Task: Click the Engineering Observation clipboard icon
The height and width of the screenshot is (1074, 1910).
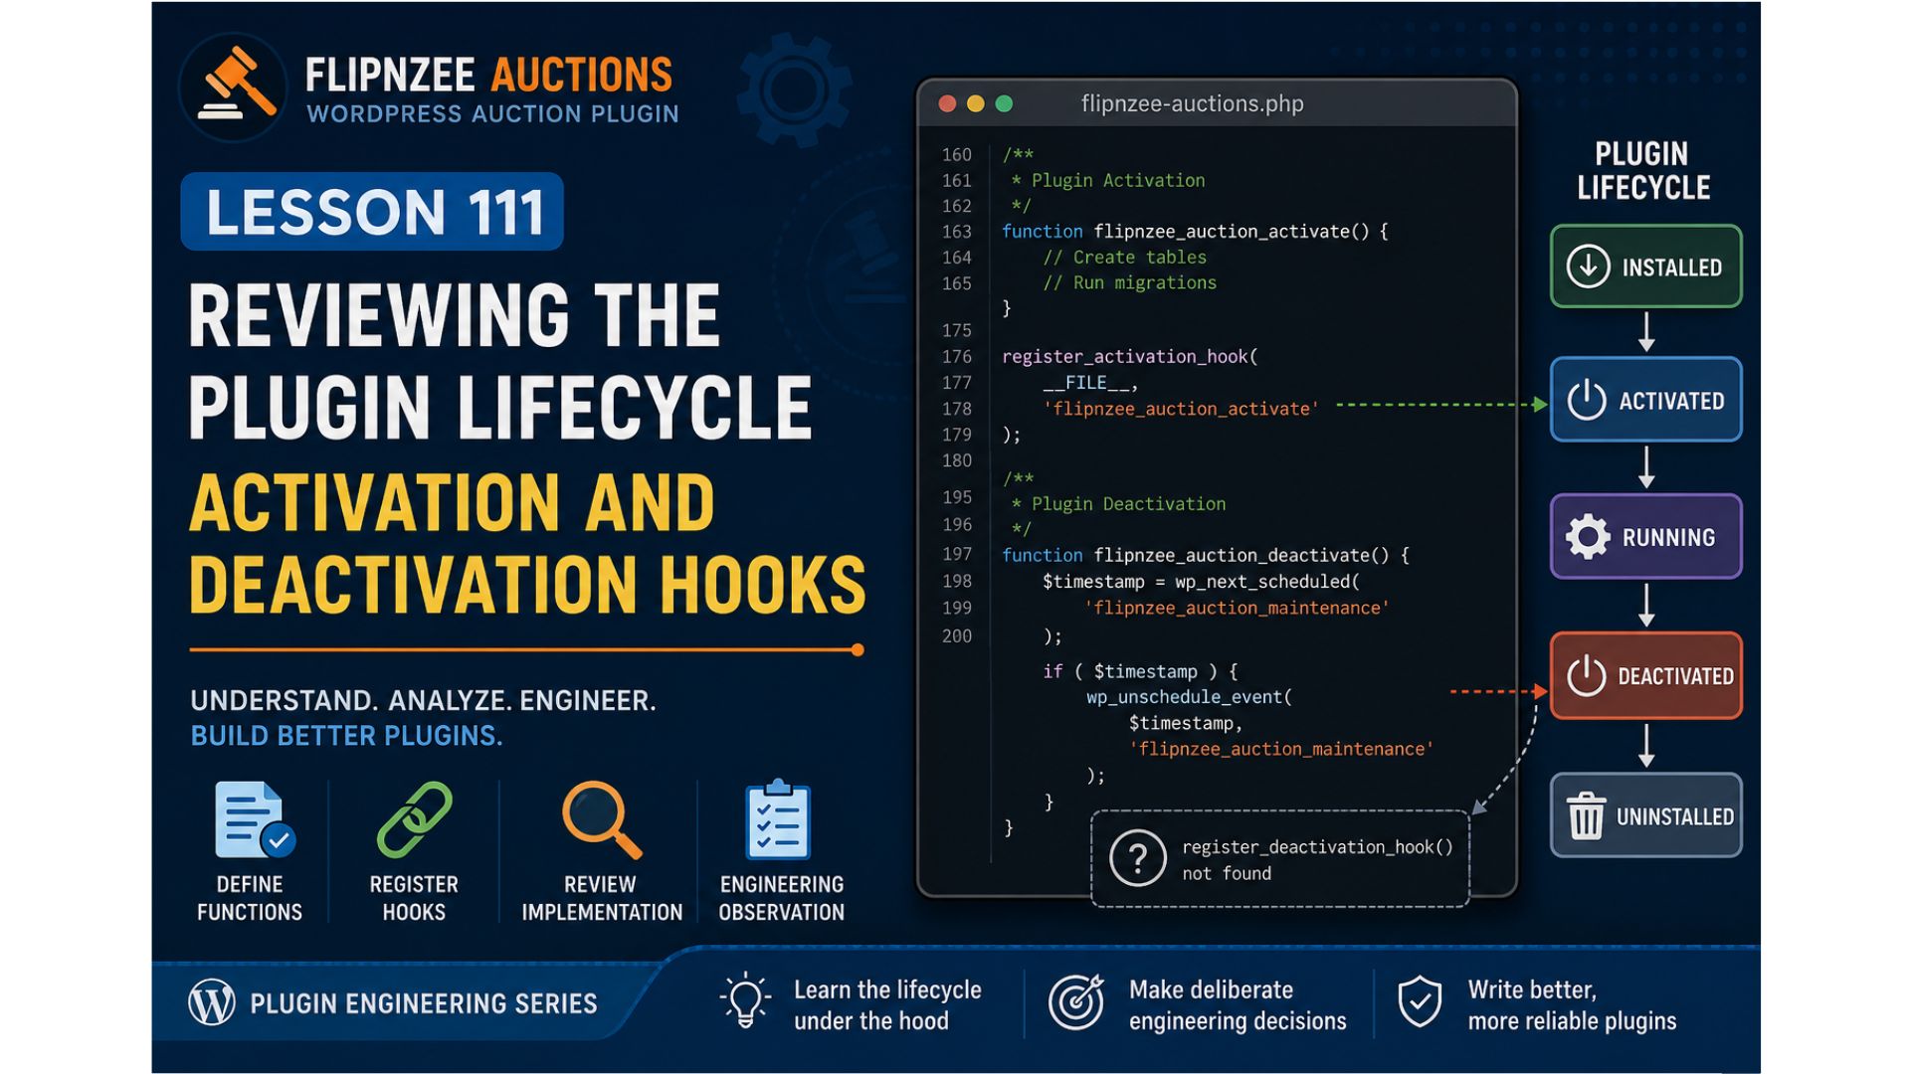Action: [x=779, y=819]
